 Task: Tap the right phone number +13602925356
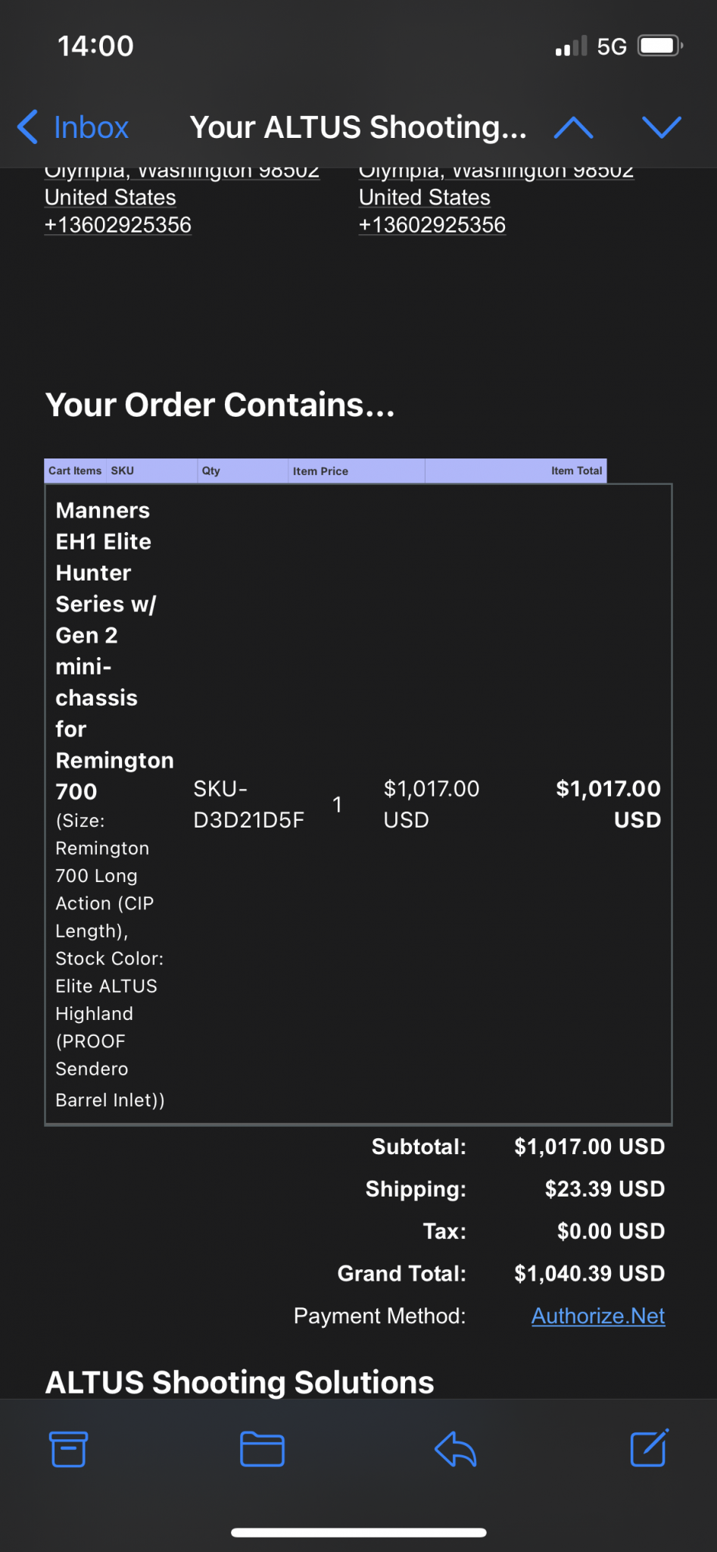click(432, 225)
